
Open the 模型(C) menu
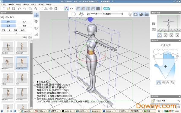click(x=26, y=5)
